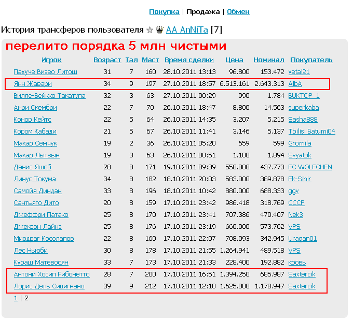
Task: Sort table by Возраст column
Action: coord(107,60)
